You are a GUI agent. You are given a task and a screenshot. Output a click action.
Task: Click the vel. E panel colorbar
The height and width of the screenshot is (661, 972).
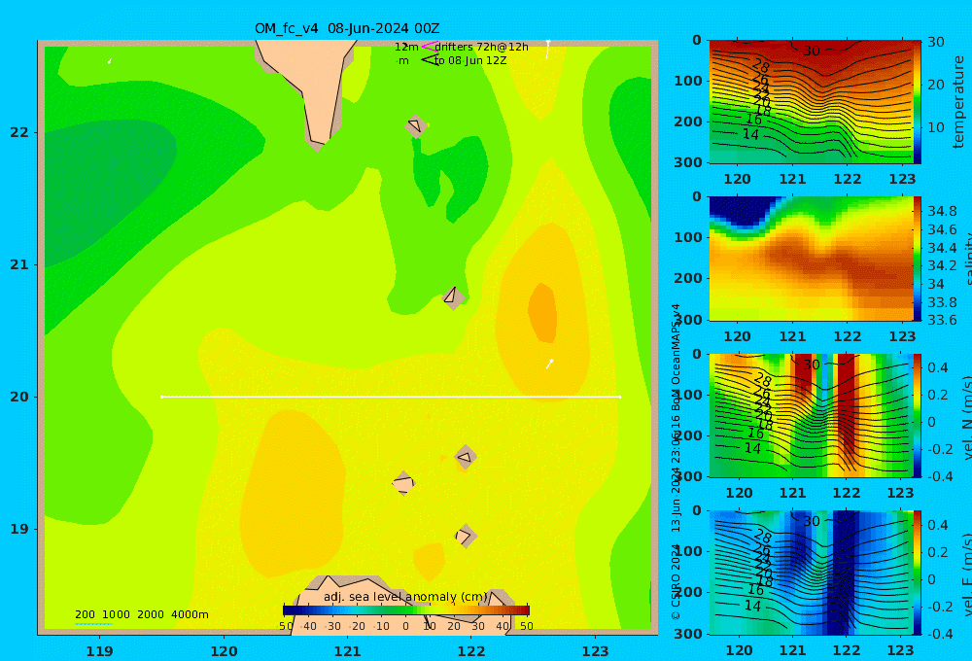pyautogui.click(x=917, y=573)
